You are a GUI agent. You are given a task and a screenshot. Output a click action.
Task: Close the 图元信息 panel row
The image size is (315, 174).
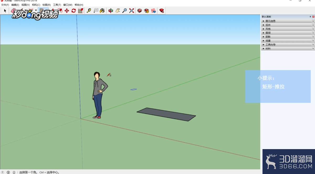(x=313, y=21)
